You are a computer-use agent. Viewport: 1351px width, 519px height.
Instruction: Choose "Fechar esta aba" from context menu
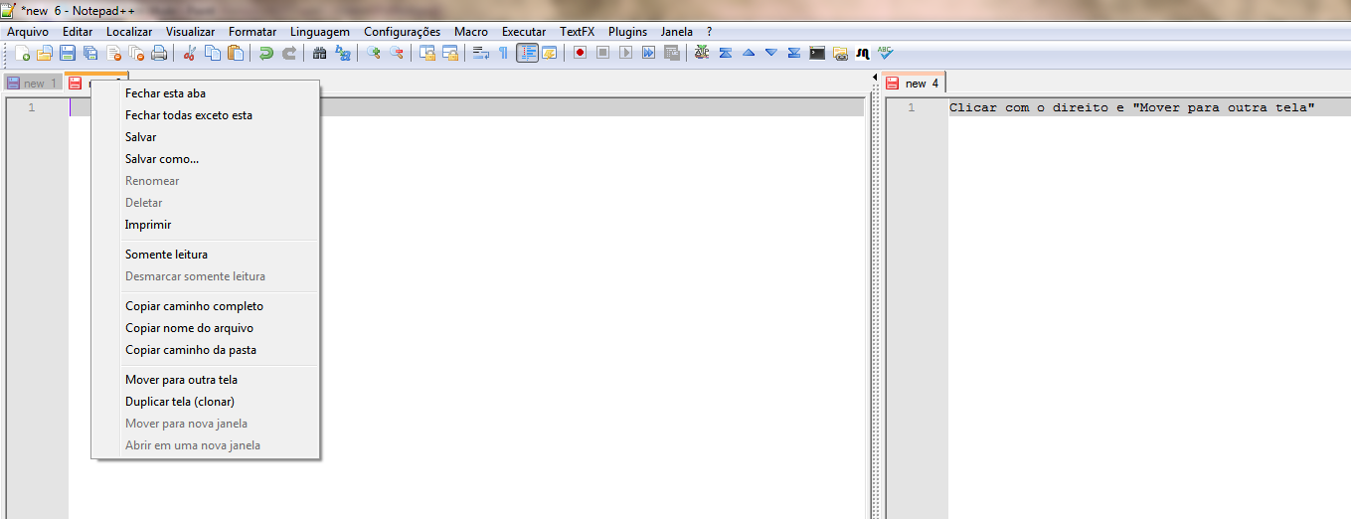point(165,93)
